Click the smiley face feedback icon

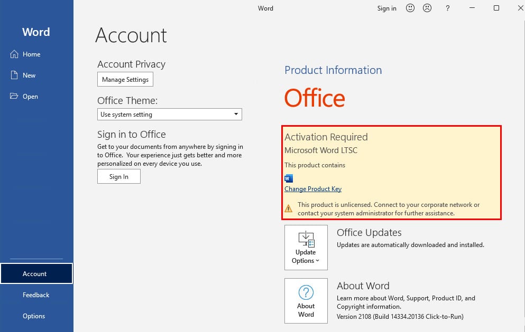[410, 8]
